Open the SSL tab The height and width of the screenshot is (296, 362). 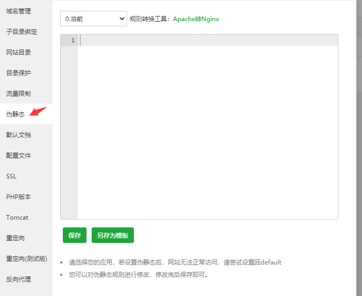(26, 176)
